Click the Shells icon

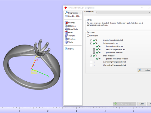66,42
